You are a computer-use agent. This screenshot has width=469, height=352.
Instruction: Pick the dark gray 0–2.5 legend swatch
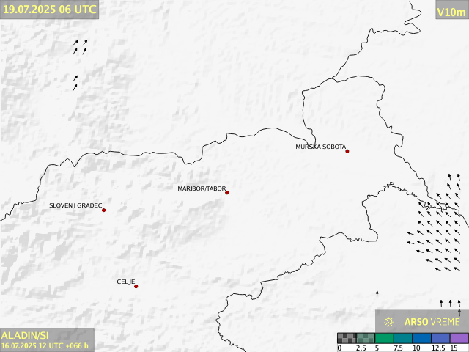coord(347,338)
